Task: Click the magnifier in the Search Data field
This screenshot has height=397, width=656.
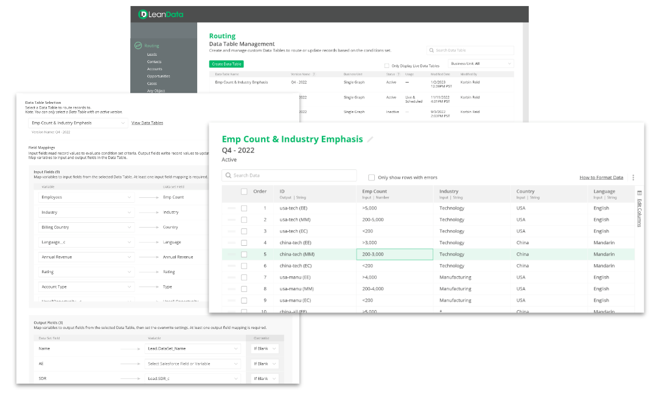Action: 228,175
